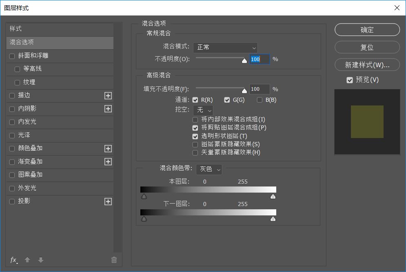
Task: Click the trash delete effect icon
Action: 114,260
